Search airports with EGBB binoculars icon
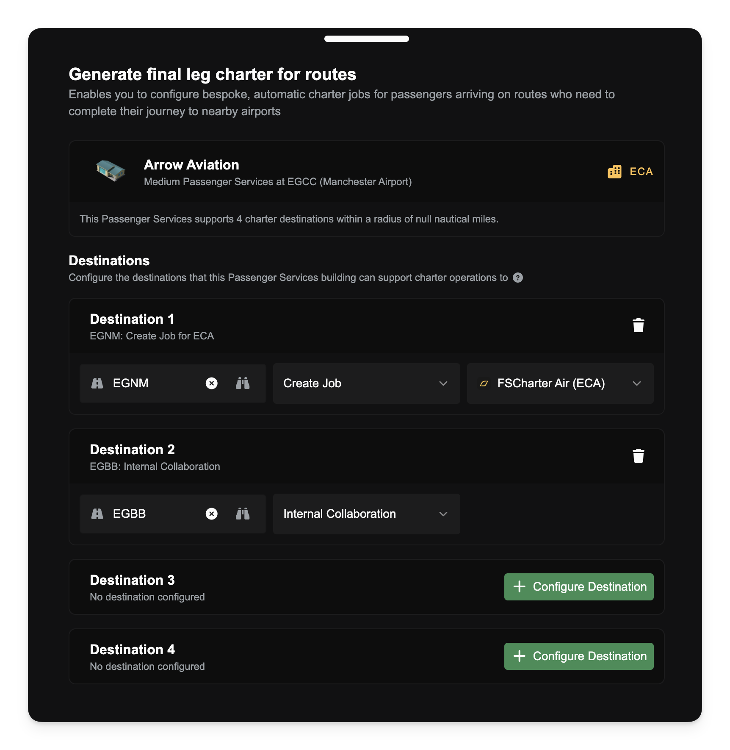 pyautogui.click(x=243, y=514)
